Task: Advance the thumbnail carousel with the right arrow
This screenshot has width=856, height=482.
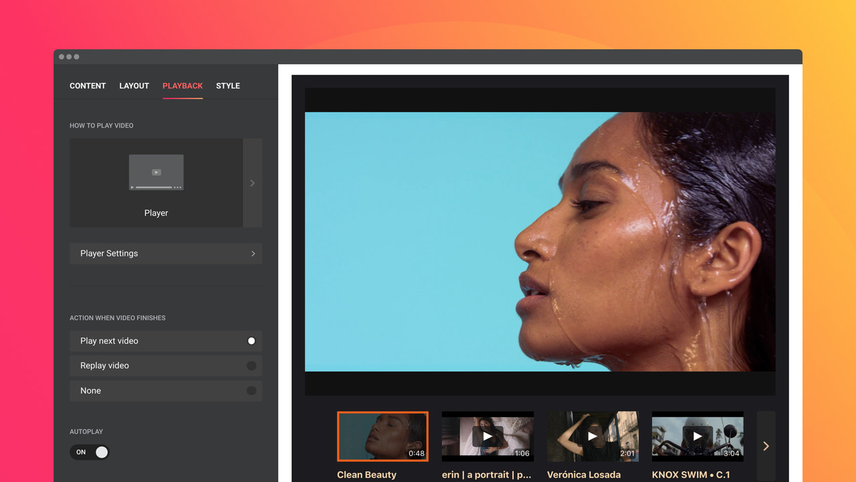Action: point(766,445)
